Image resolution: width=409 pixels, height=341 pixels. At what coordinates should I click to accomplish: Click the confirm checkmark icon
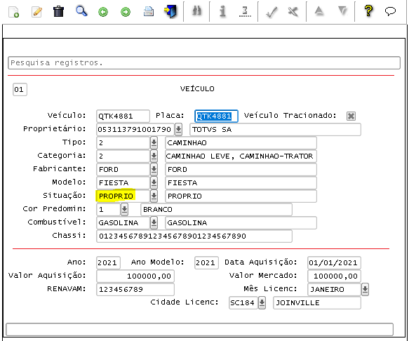click(271, 12)
